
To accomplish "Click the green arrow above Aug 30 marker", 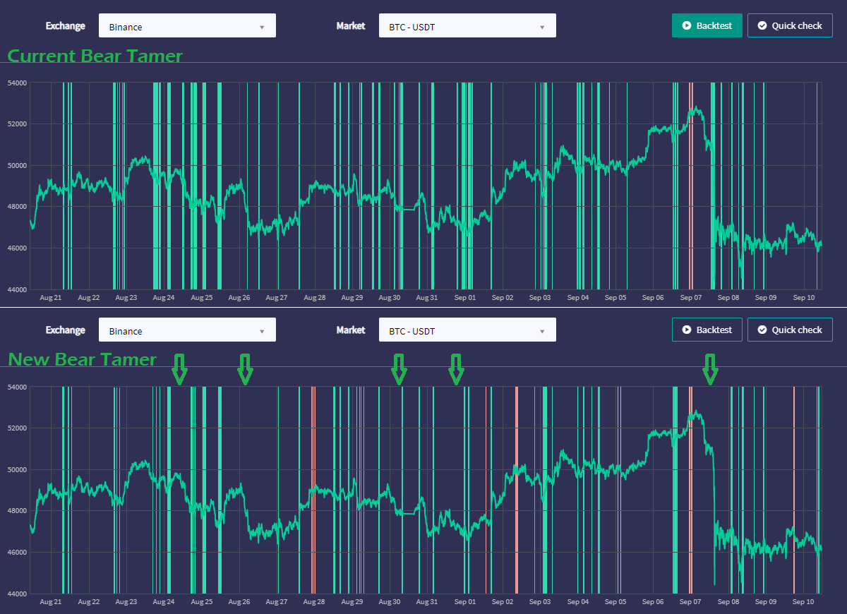I will pos(400,370).
